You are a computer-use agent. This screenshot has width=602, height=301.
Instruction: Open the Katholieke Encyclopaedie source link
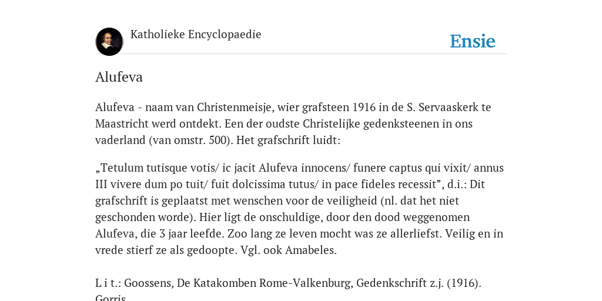pos(196,34)
